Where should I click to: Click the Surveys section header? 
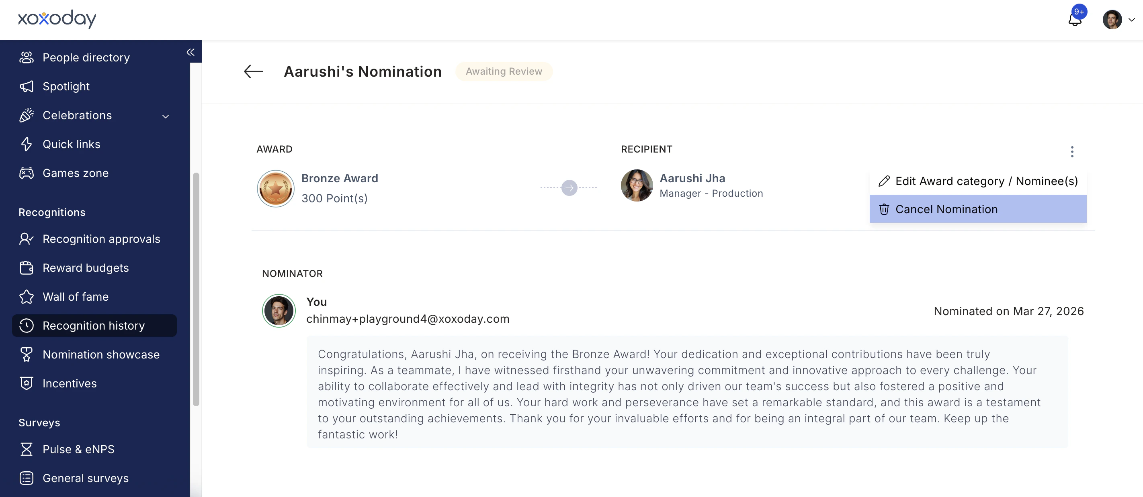point(39,422)
